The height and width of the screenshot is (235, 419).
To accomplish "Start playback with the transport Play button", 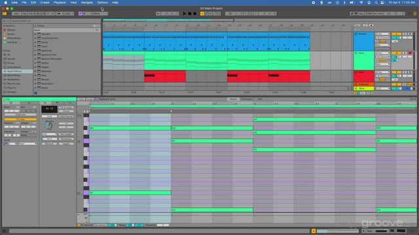I will pos(185,14).
